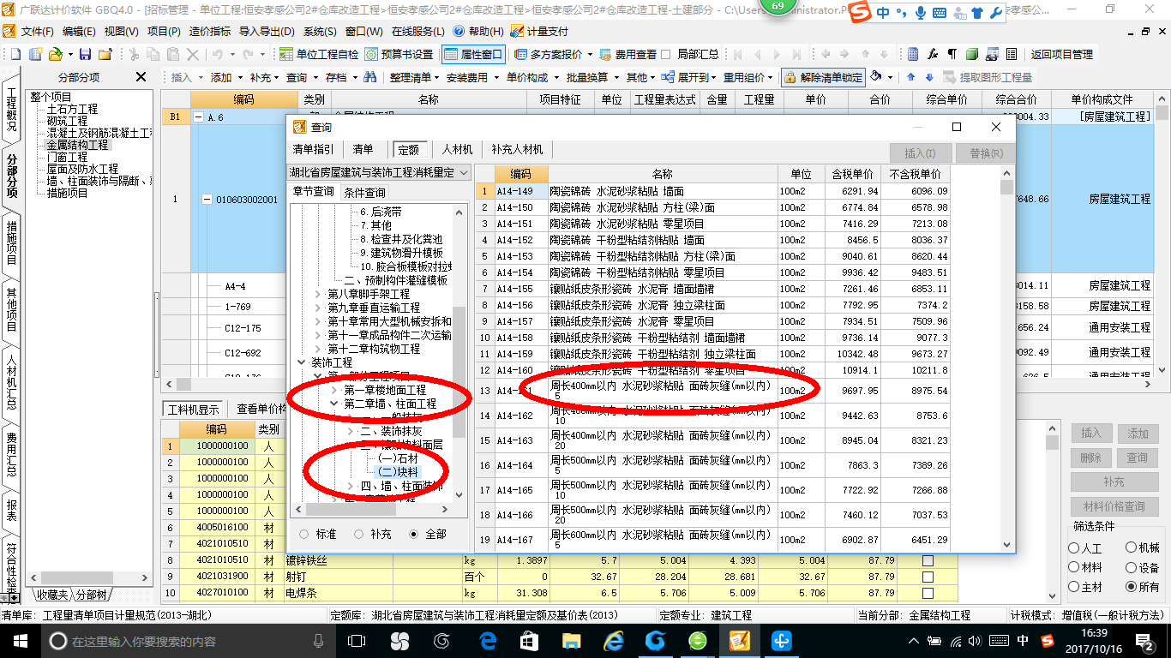Open 费用查看 cost viewer
This screenshot has height=658, width=1171.
[629, 54]
